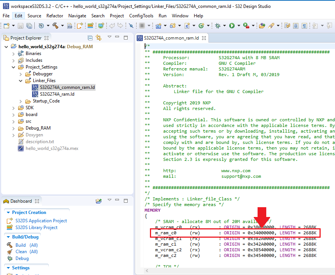
Task: Click the Clean (All) dashboard link
Action: (x=26, y=252)
